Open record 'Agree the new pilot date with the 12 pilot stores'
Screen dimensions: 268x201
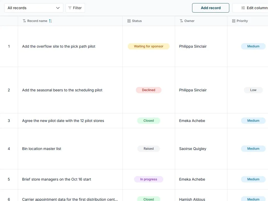click(63, 121)
